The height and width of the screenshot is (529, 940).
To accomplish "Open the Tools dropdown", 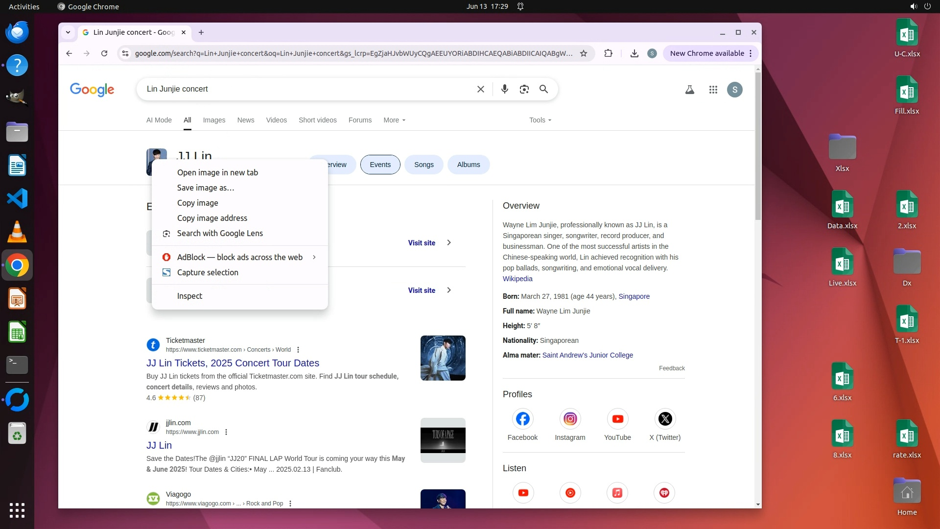I will tap(540, 120).
